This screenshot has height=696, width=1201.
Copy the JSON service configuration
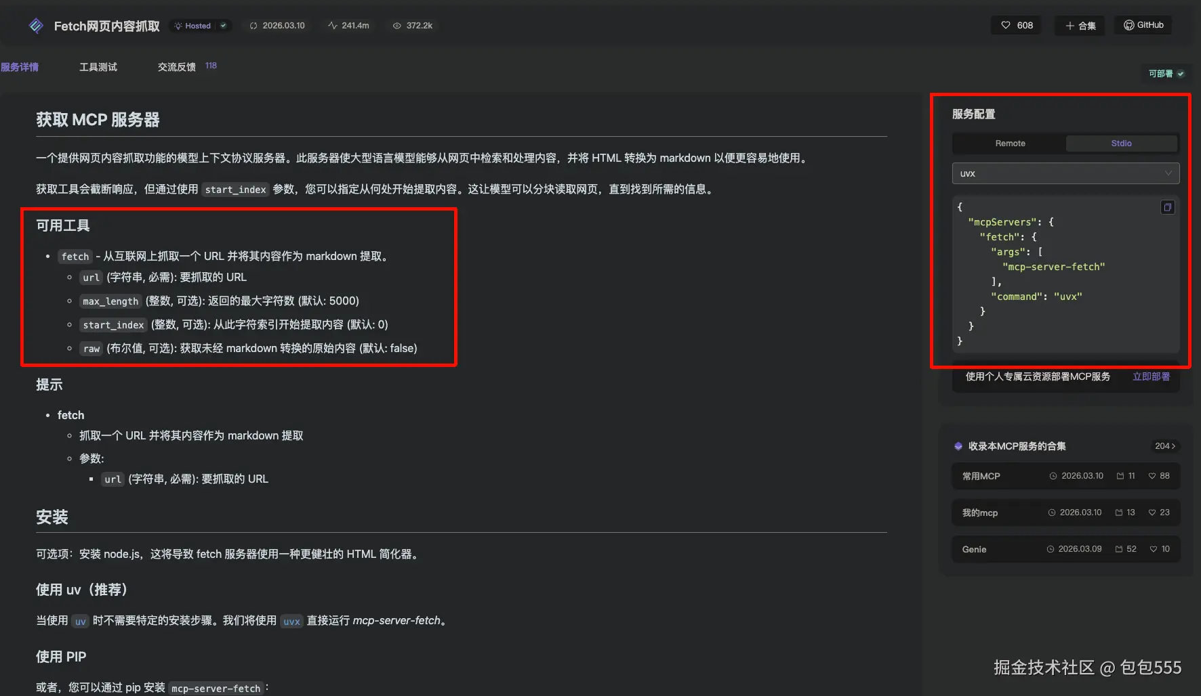(1167, 206)
